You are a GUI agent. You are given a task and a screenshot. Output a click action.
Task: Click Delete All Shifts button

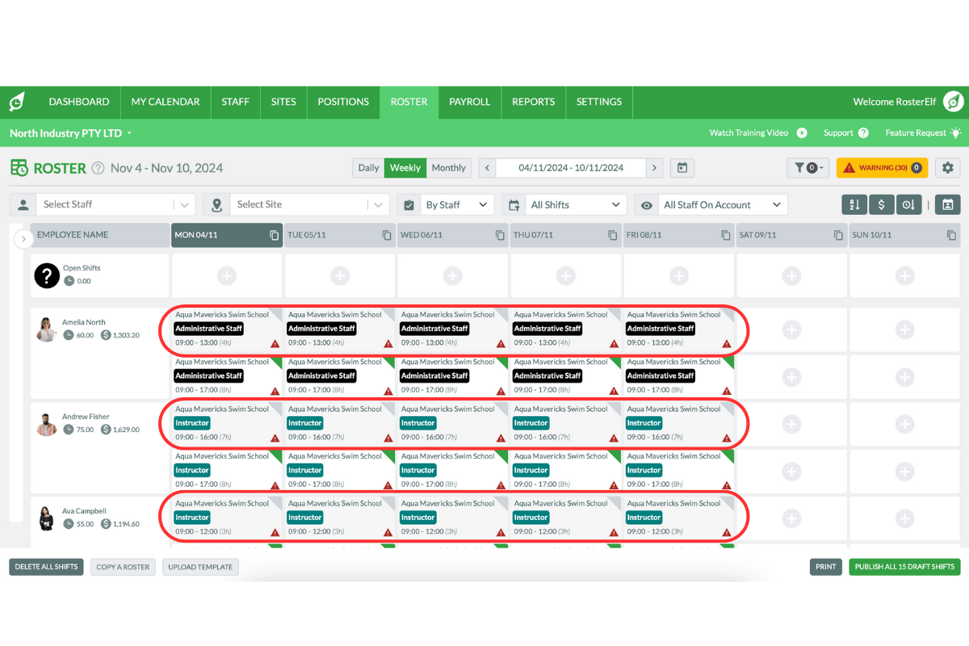(47, 567)
